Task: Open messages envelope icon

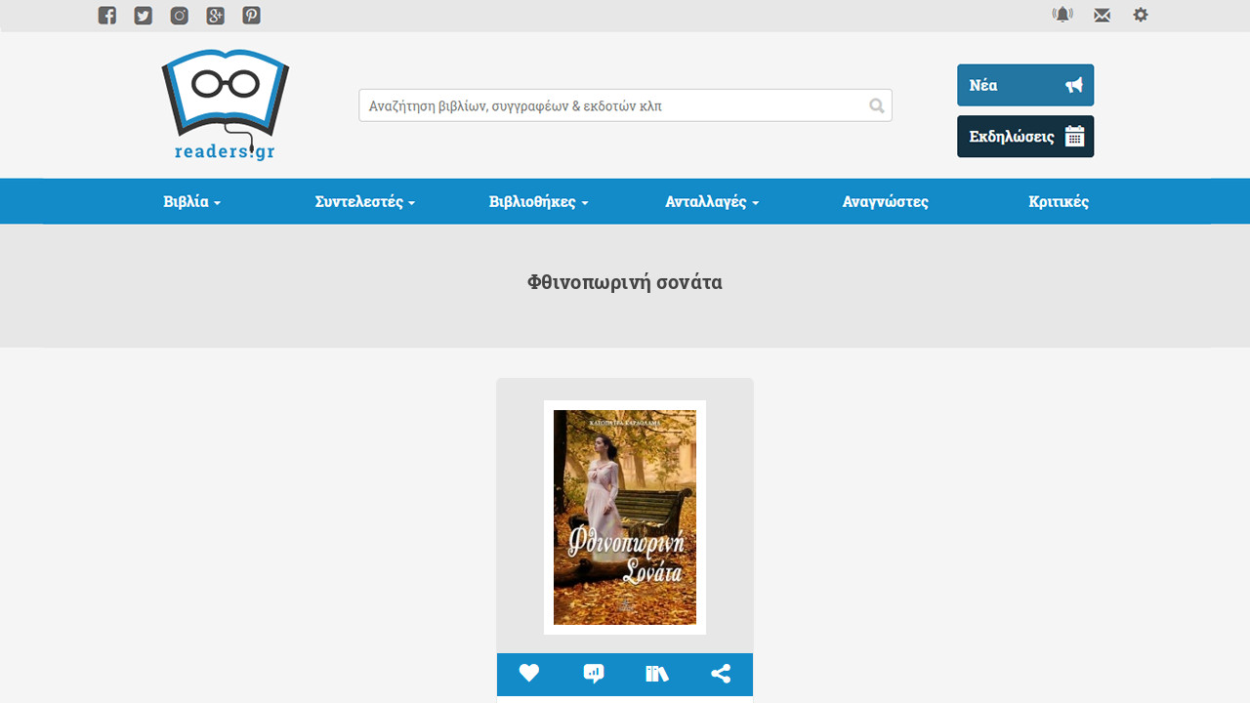Action: [1102, 16]
